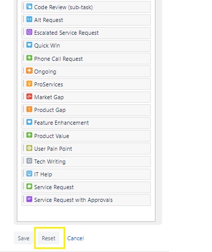The width and height of the screenshot is (212, 252).
Task: Select the 'Phone Call Request' label
Action: click(58, 59)
